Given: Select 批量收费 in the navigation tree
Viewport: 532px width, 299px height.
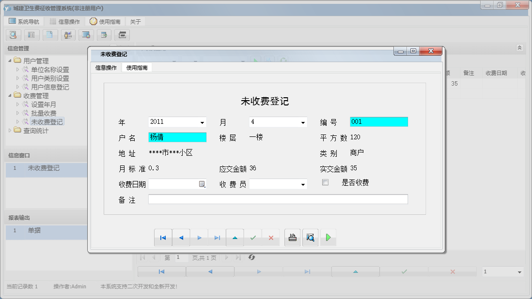Looking at the screenshot, I should tap(44, 113).
